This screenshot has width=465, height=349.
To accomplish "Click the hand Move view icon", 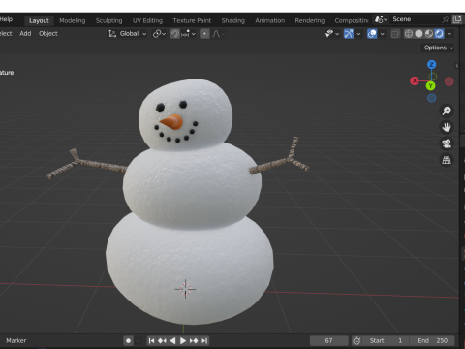I will pyautogui.click(x=447, y=127).
